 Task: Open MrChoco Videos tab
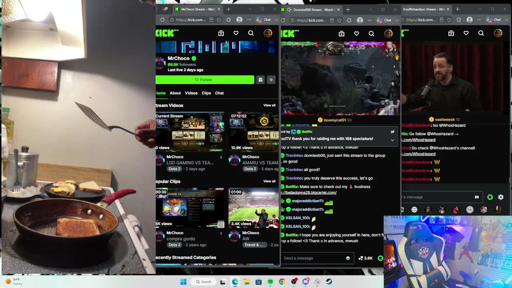191,93
